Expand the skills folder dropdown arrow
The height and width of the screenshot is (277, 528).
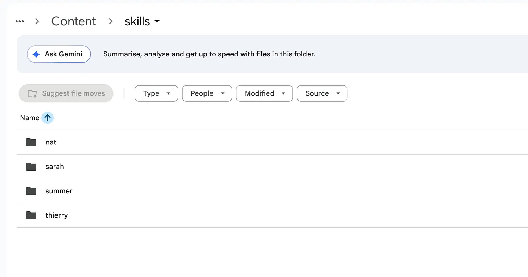(x=157, y=22)
